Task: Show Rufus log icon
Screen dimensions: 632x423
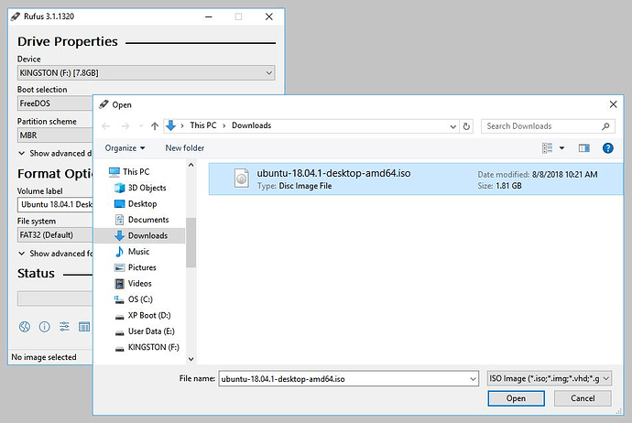Action: [x=84, y=326]
